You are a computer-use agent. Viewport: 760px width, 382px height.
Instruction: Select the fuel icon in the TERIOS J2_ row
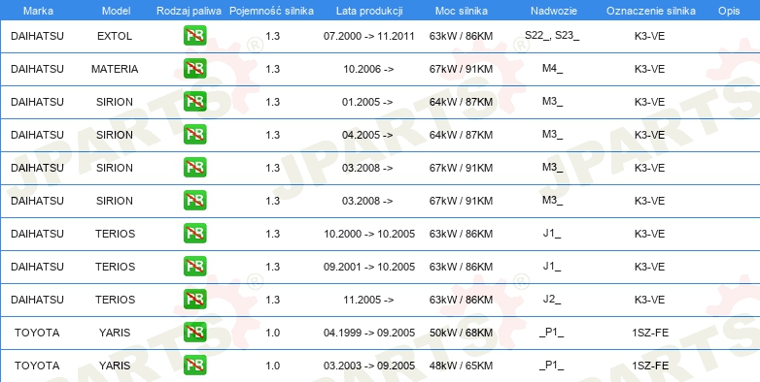(194, 299)
